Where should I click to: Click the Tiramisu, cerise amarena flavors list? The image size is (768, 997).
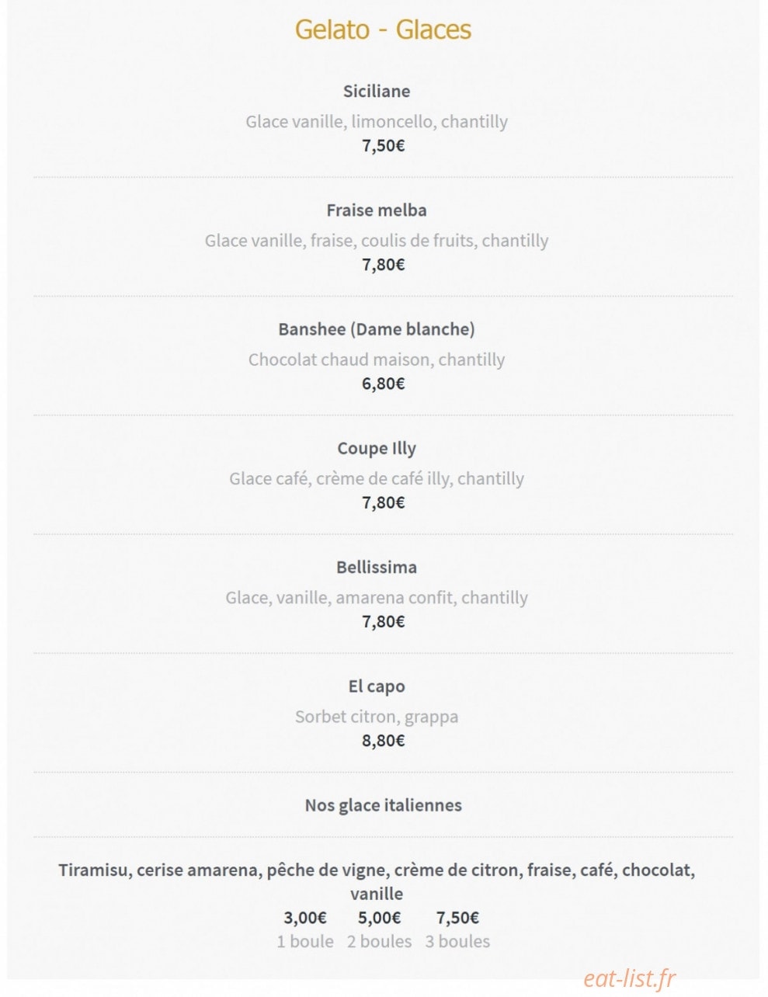(x=377, y=881)
